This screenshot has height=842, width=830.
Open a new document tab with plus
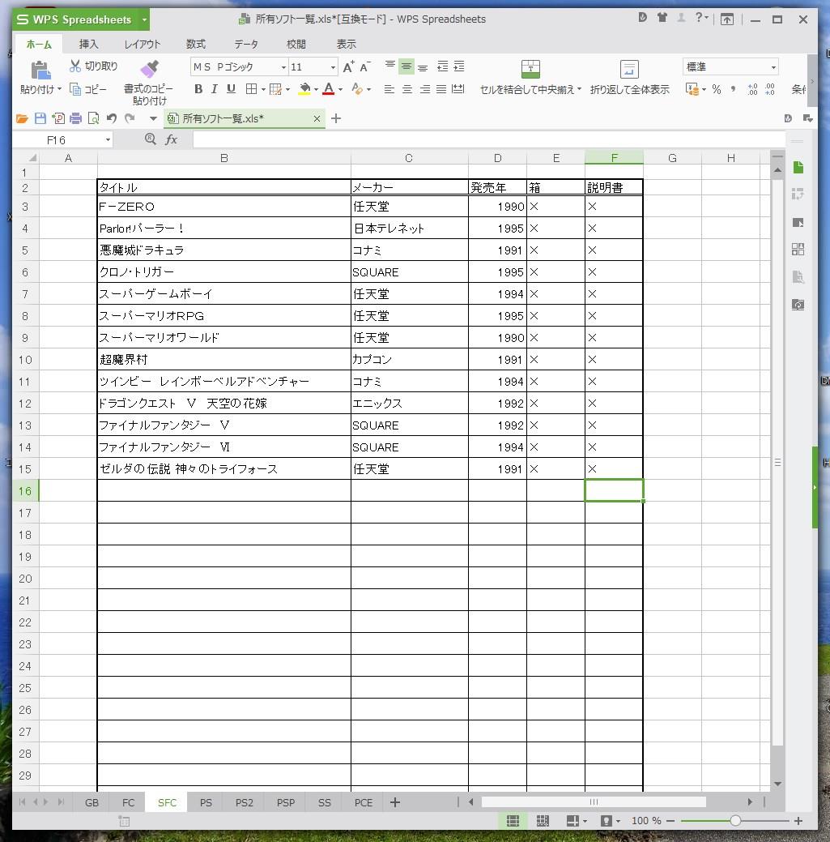[x=336, y=118]
